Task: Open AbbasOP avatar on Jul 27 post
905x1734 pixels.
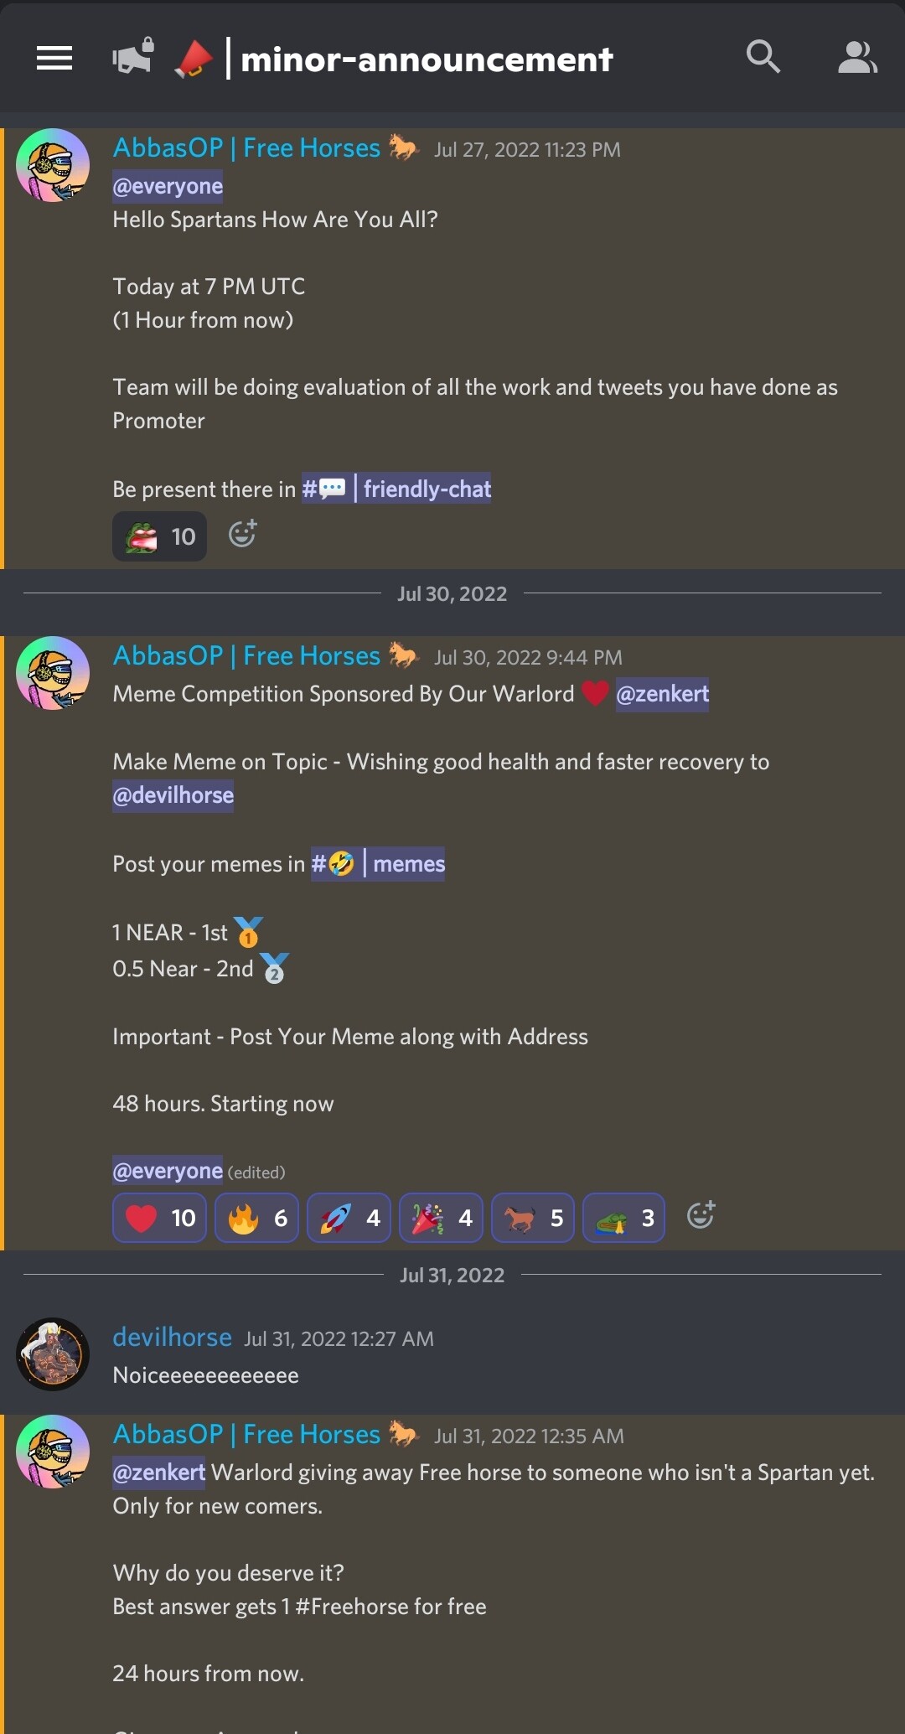Action: click(53, 165)
